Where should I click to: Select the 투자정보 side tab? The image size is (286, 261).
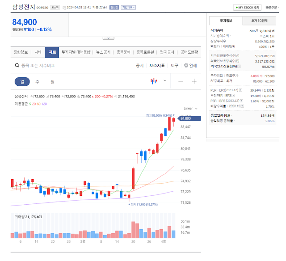click(226, 21)
